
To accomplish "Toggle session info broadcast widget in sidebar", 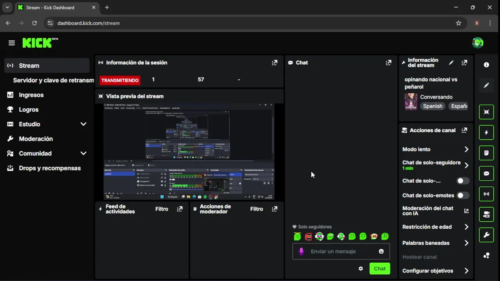I will click(x=486, y=194).
